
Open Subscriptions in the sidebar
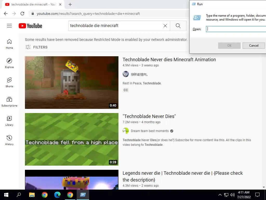[9, 102]
